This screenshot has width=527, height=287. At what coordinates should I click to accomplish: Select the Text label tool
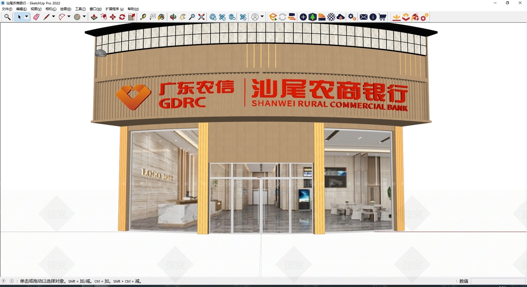pos(153,17)
